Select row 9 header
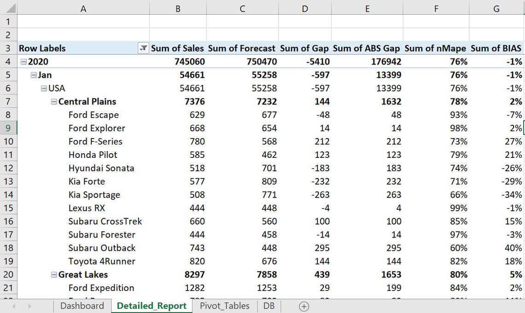Screen dimensions: 525x313 click(8, 128)
